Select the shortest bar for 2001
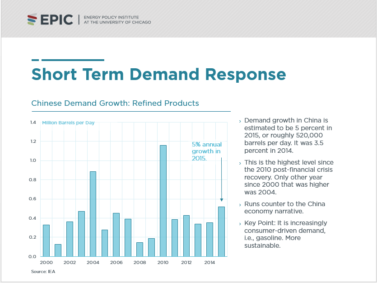Screen dimensions: 377x283 [58, 250]
